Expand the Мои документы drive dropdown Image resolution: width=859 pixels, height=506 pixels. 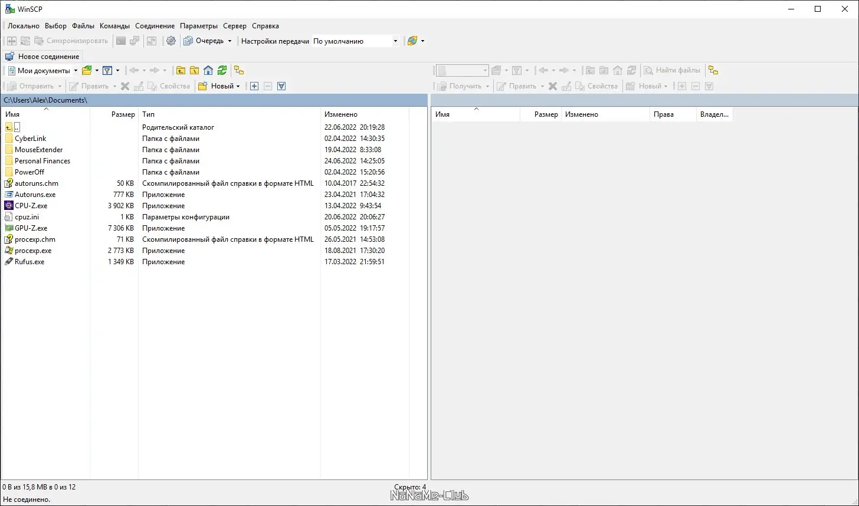tap(76, 71)
